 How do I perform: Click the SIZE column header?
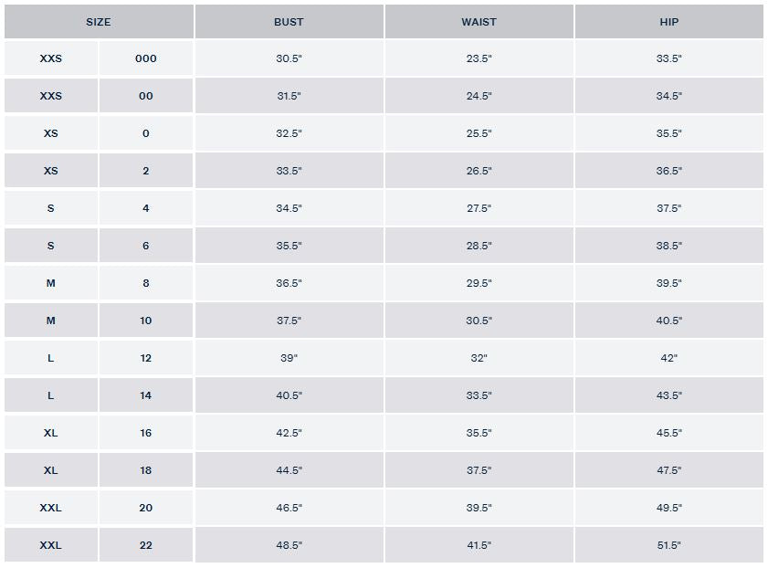99,22
